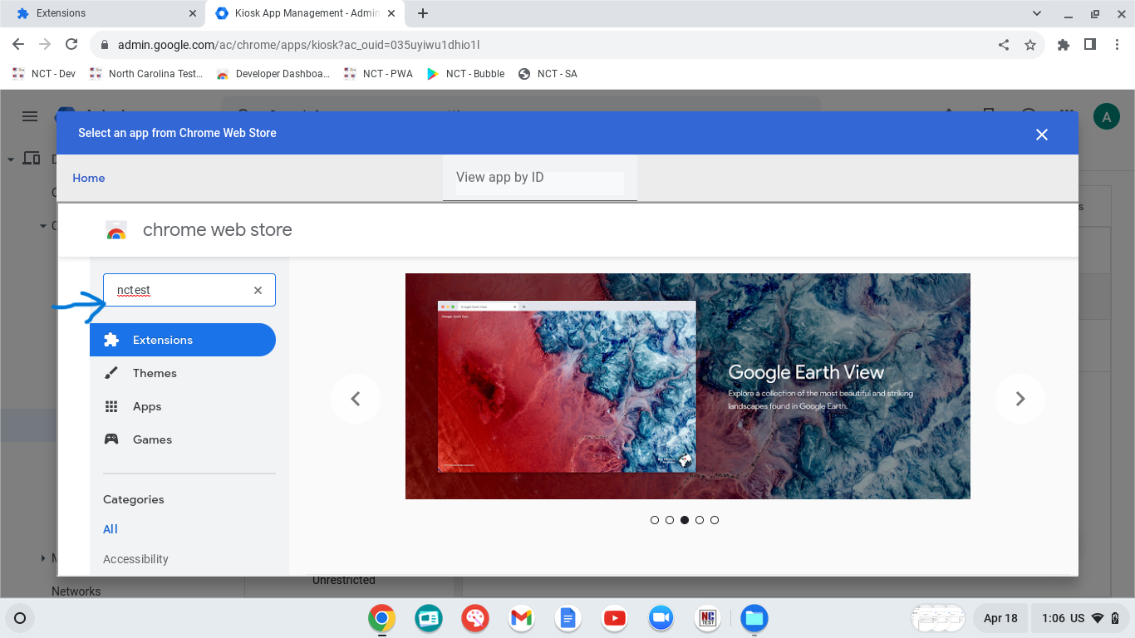Screen dimensions: 1135x638
Task: Select the second carousel dot
Action: click(x=670, y=520)
